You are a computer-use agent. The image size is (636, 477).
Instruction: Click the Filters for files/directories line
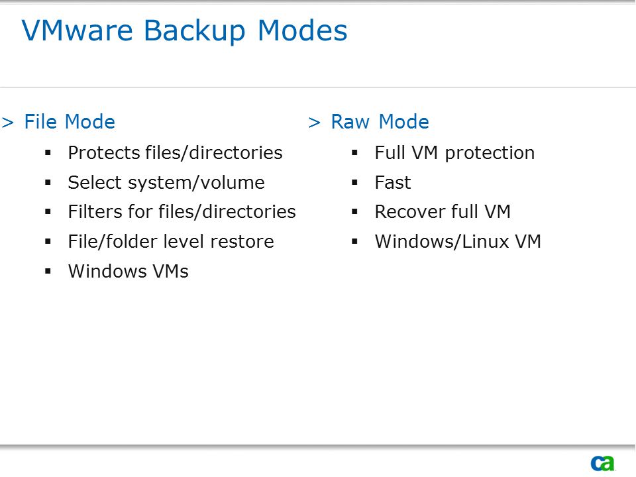pos(182,212)
